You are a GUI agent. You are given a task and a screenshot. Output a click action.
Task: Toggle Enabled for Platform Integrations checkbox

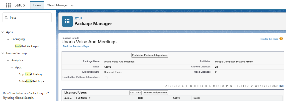click(x=106, y=78)
